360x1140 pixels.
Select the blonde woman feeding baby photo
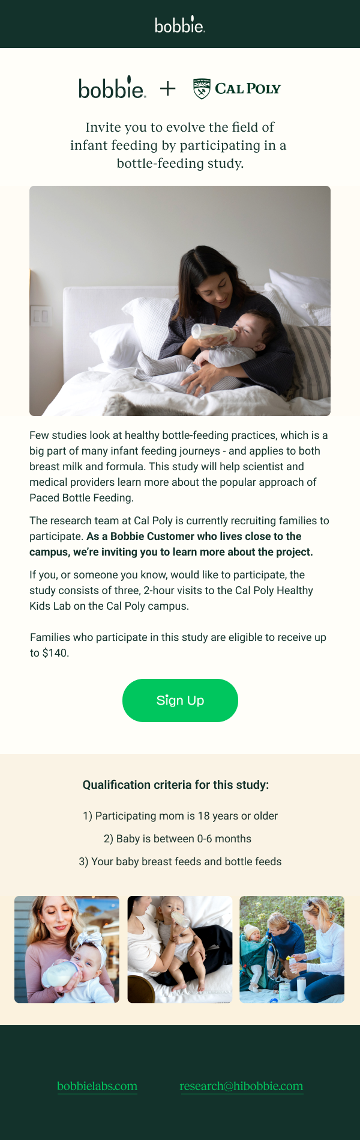click(x=67, y=949)
